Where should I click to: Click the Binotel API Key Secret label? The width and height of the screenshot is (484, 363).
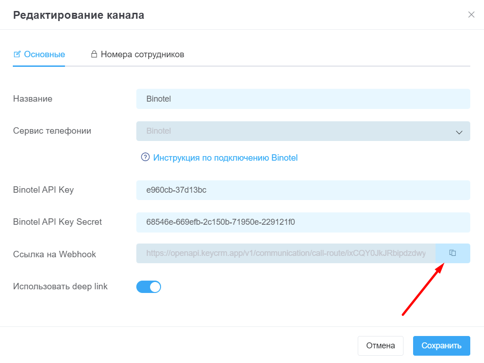coord(58,222)
